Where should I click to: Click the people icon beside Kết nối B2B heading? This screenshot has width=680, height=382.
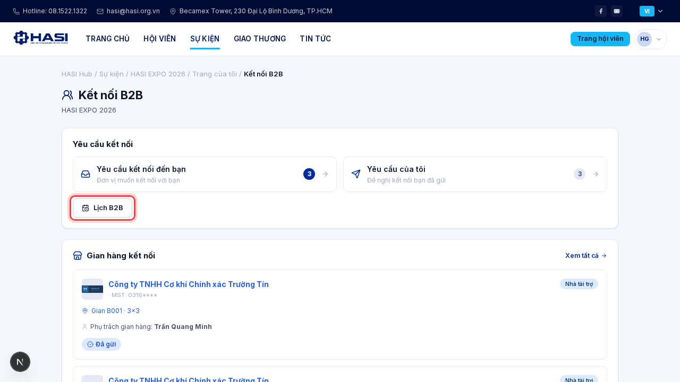(x=67, y=95)
